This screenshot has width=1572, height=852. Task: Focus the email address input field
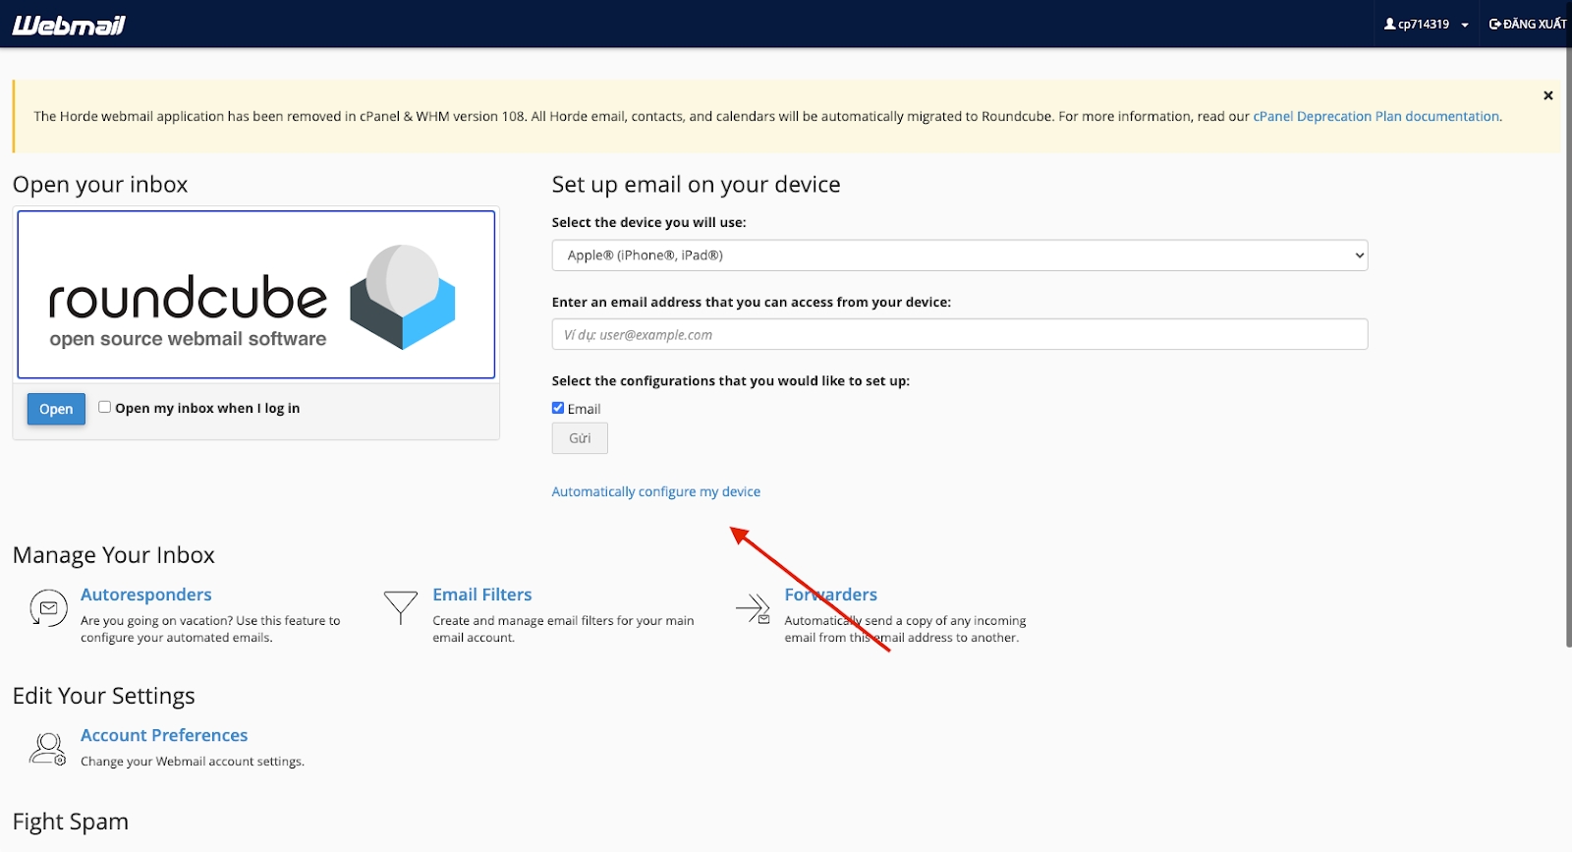(959, 334)
